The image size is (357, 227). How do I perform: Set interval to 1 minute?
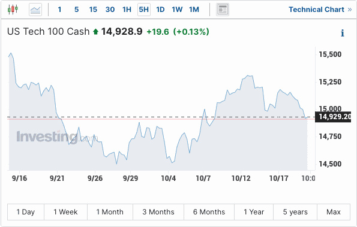coord(59,10)
